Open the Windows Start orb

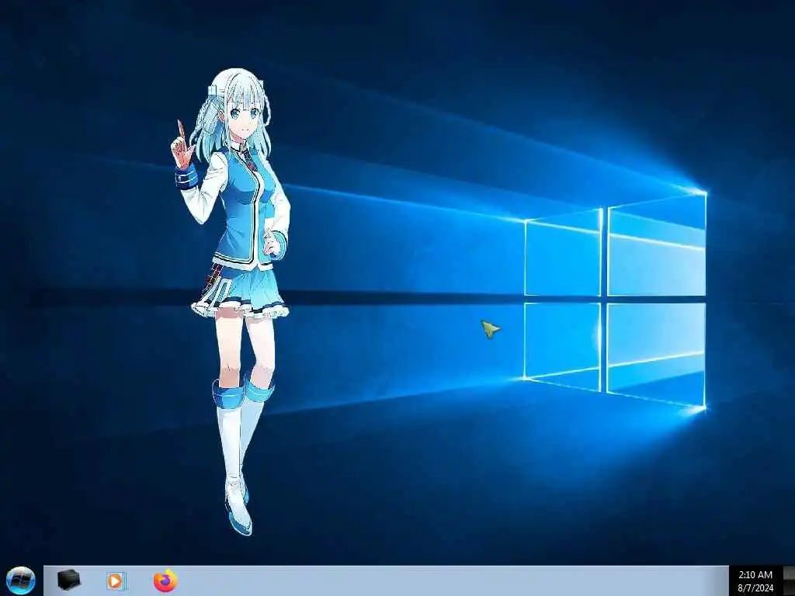pos(21,580)
